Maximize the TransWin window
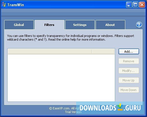The image size is (147, 117). (135, 5)
